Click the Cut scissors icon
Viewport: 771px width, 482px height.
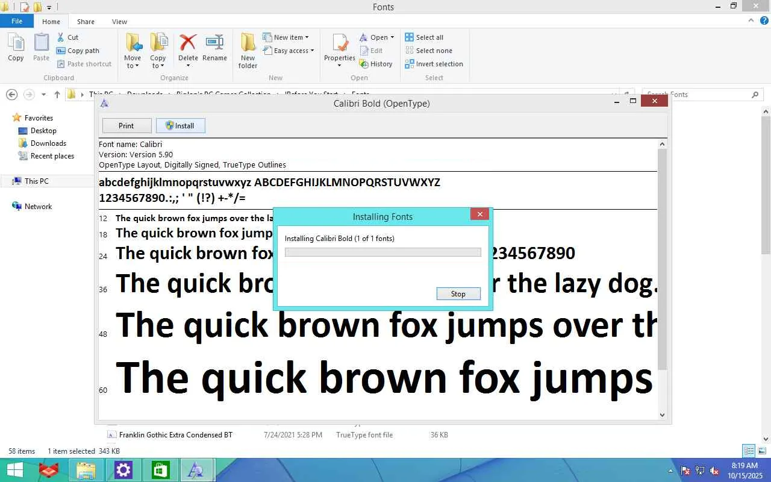(x=60, y=37)
